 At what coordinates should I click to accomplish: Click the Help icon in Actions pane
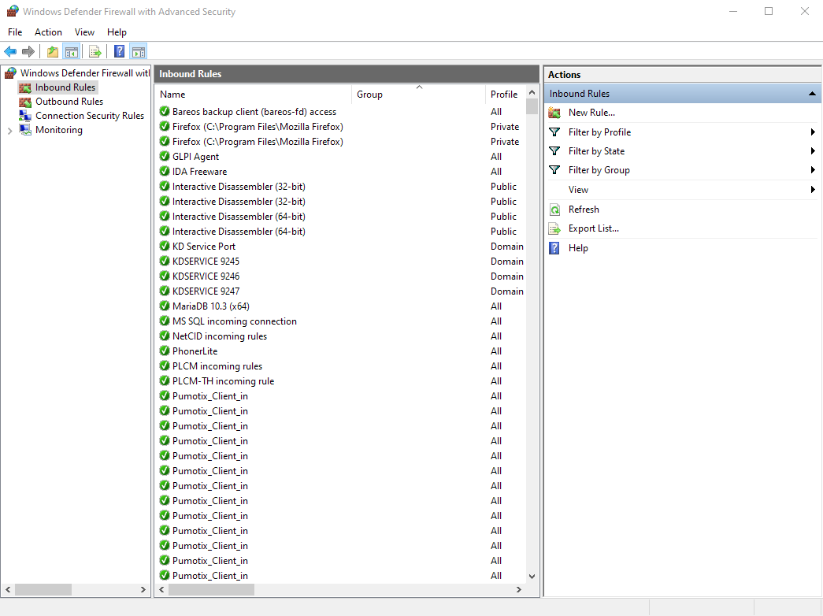(554, 248)
